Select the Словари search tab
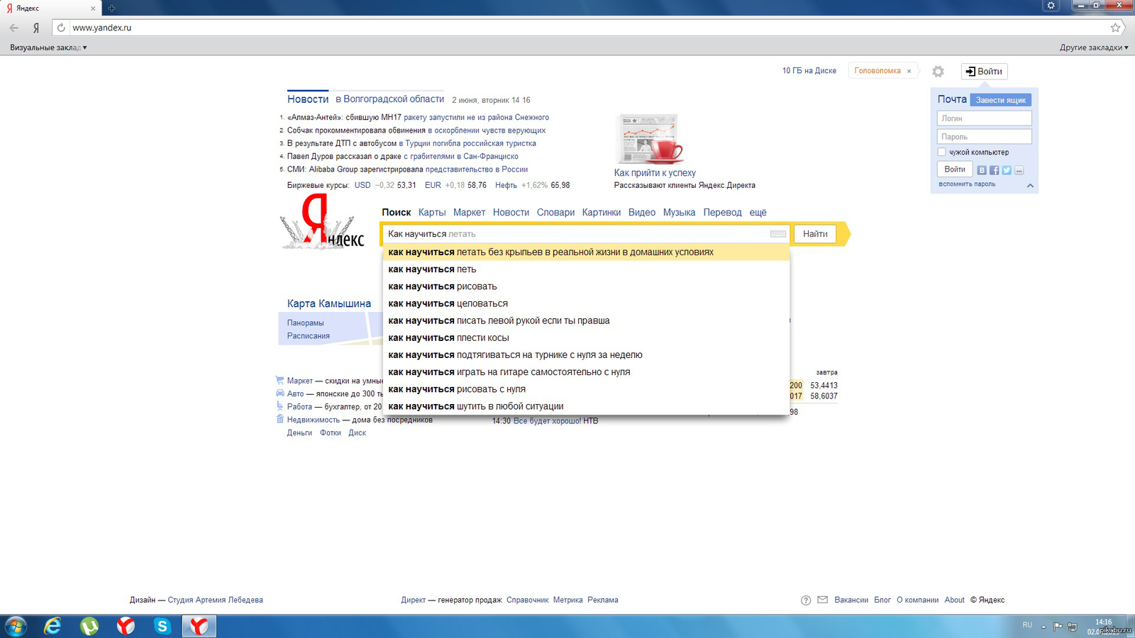The width and height of the screenshot is (1135, 638). pos(555,213)
